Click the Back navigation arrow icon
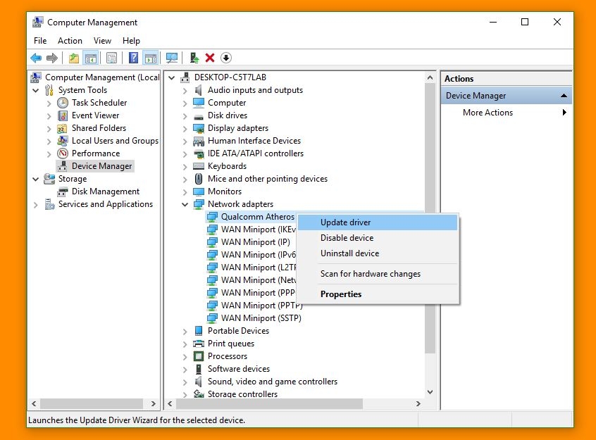This screenshot has width=596, height=440. coord(35,58)
